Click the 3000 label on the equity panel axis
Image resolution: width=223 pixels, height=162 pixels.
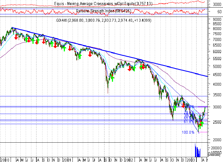click(x=217, y=4)
